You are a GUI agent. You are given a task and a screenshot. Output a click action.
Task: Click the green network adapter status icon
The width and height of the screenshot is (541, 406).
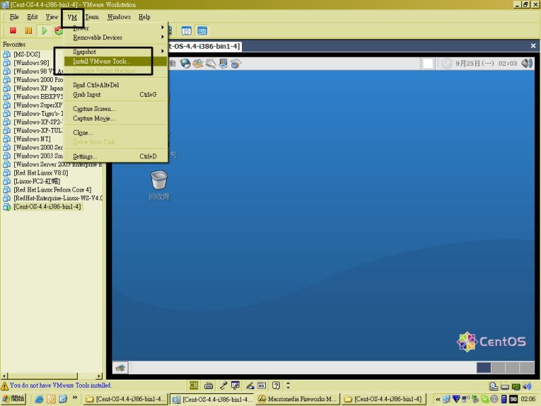coord(516,386)
